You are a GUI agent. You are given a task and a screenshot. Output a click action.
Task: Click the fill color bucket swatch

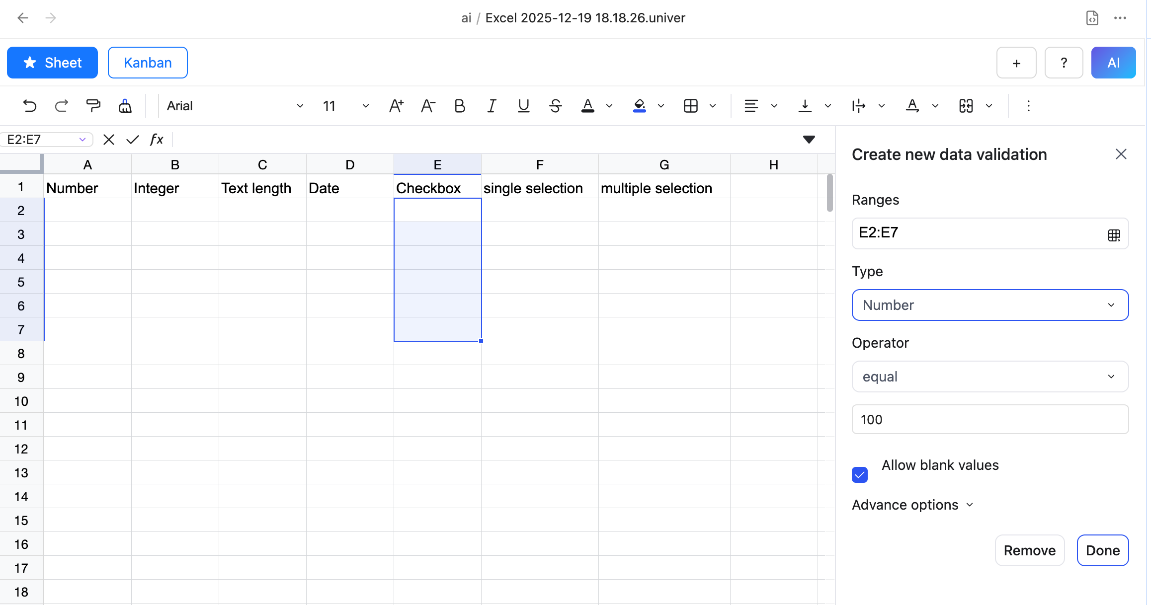click(640, 106)
